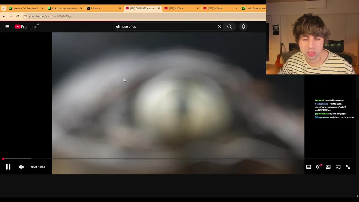This screenshot has width=359, height=202.
Task: Reload the current page
Action: click(x=17, y=16)
